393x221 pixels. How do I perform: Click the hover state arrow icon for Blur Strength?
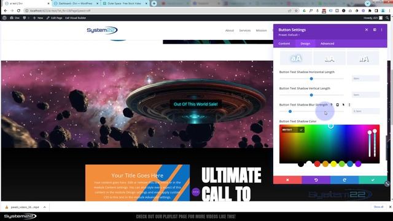tap(343, 104)
